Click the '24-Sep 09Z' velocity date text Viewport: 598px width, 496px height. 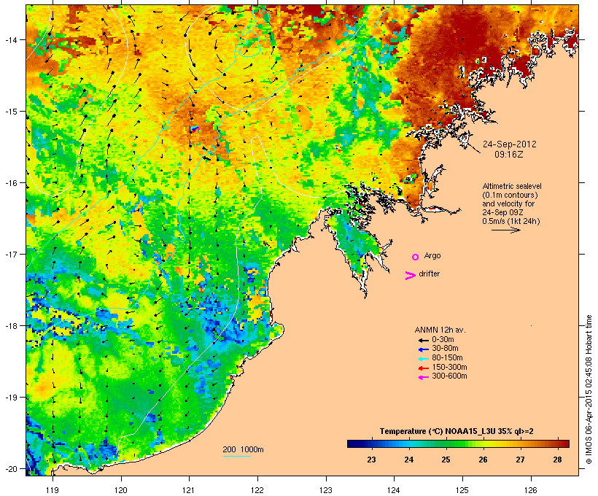(x=502, y=212)
